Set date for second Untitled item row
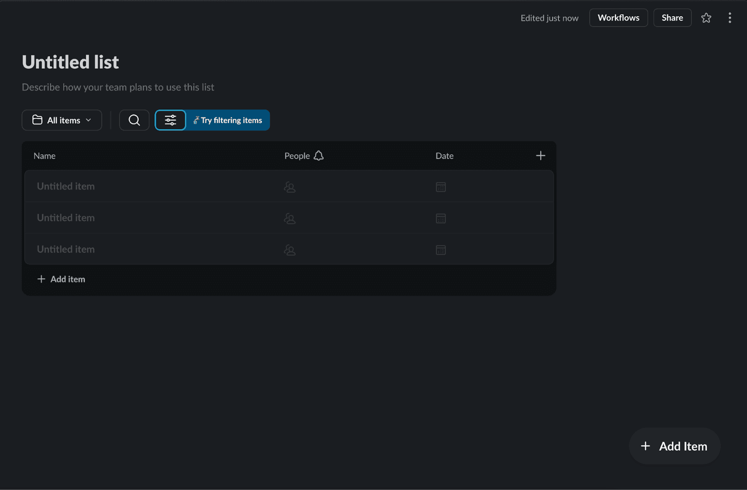 pyautogui.click(x=441, y=219)
